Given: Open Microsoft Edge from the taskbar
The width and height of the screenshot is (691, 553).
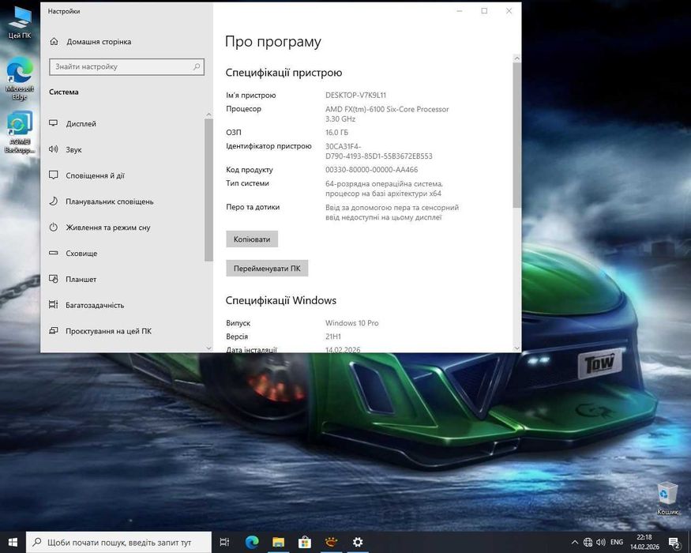Looking at the screenshot, I should tap(252, 542).
